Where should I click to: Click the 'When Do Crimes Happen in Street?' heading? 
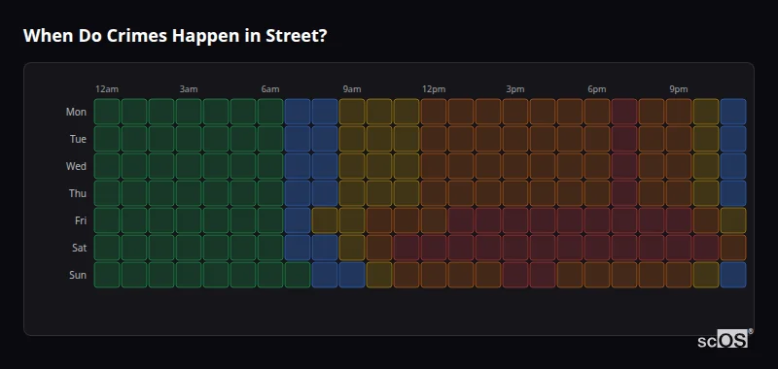[175, 36]
